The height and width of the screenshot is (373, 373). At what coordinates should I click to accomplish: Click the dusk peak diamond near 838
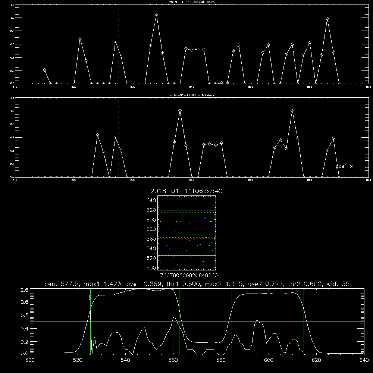[x=180, y=111]
